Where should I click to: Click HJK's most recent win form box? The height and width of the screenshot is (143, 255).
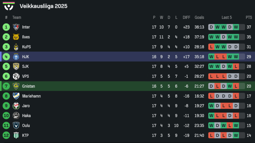[x=236, y=57]
